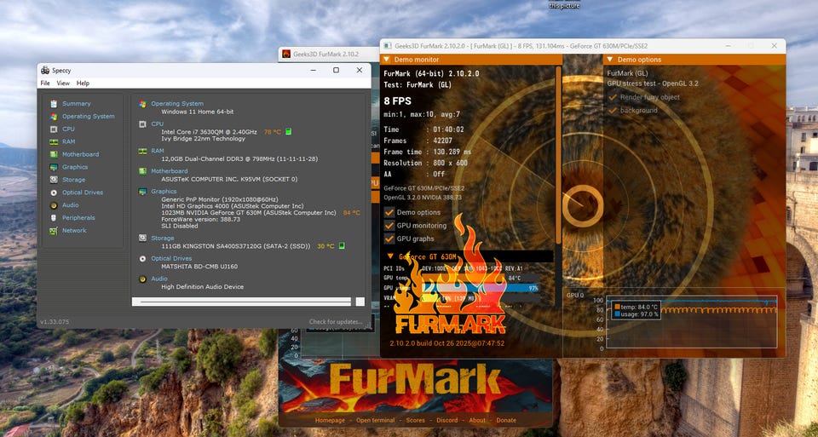818x437 pixels.
Task: Click the 8 FPS readout in Demo monitor
Action: pos(398,101)
